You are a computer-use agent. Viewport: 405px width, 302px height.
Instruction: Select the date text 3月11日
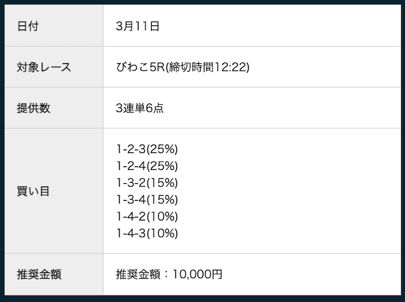(x=137, y=26)
